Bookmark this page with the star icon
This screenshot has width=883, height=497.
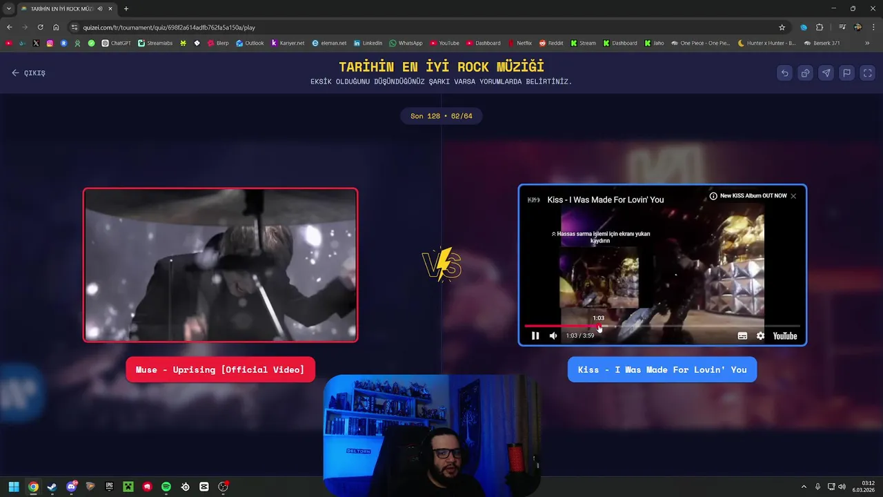coord(782,28)
